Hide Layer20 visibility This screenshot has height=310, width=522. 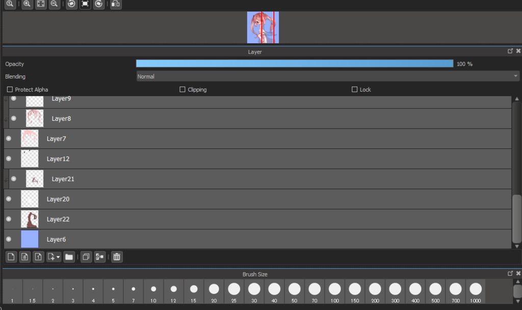9,199
